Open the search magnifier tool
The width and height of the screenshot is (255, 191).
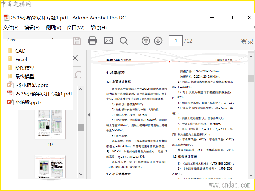(x=124, y=41)
